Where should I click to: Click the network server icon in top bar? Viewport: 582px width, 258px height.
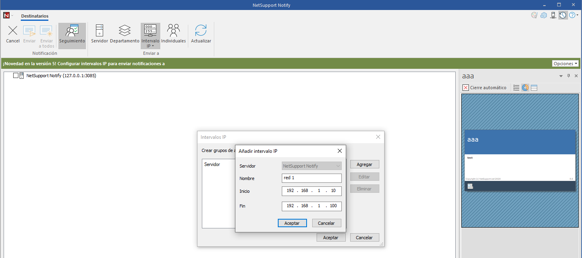click(553, 16)
